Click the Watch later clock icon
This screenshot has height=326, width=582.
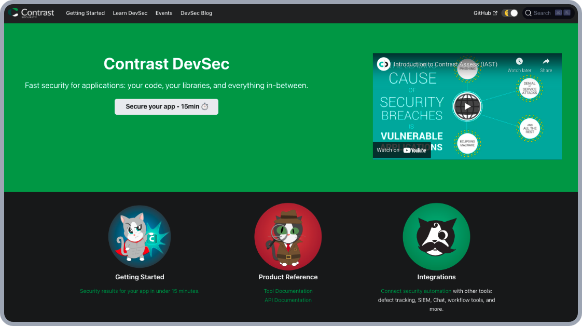(519, 62)
